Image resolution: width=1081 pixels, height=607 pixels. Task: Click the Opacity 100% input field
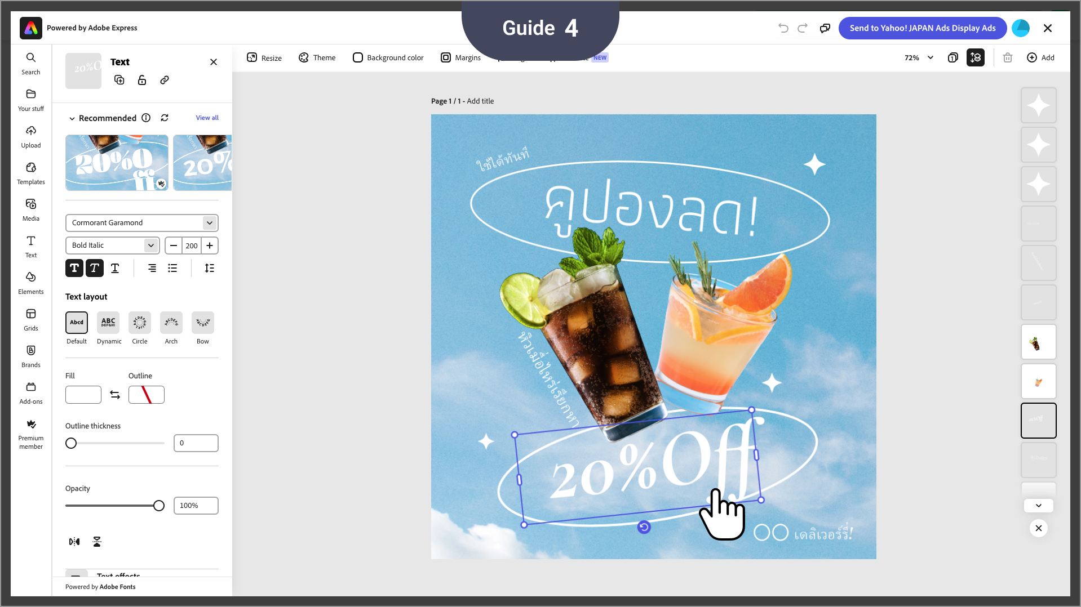(x=196, y=506)
